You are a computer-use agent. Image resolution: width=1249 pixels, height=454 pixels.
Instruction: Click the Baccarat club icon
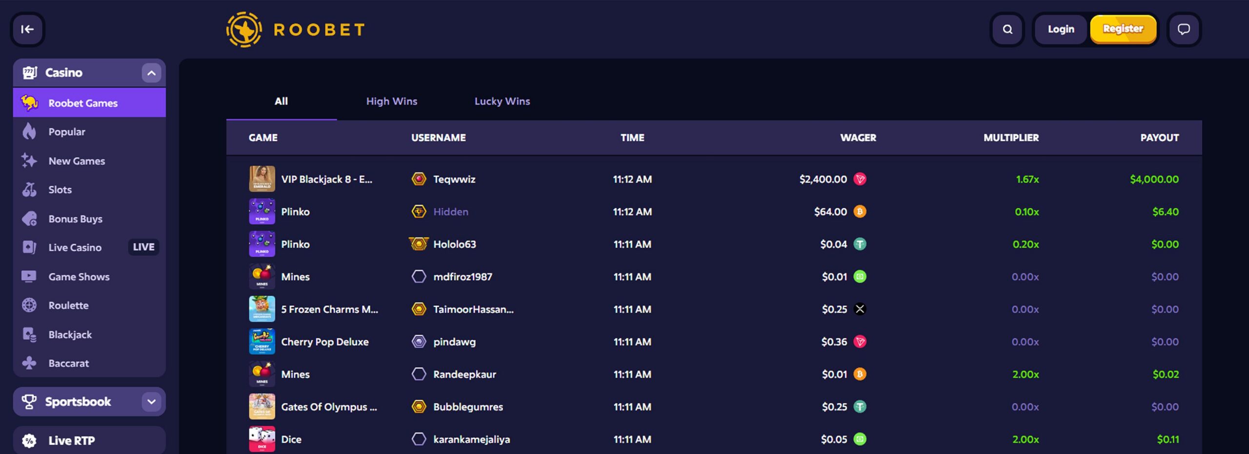coord(29,363)
